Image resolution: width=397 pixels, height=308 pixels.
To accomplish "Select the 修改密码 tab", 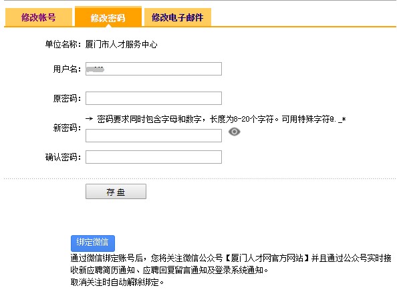I will coord(108,17).
